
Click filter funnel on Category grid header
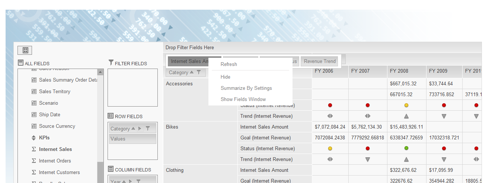pos(199,72)
